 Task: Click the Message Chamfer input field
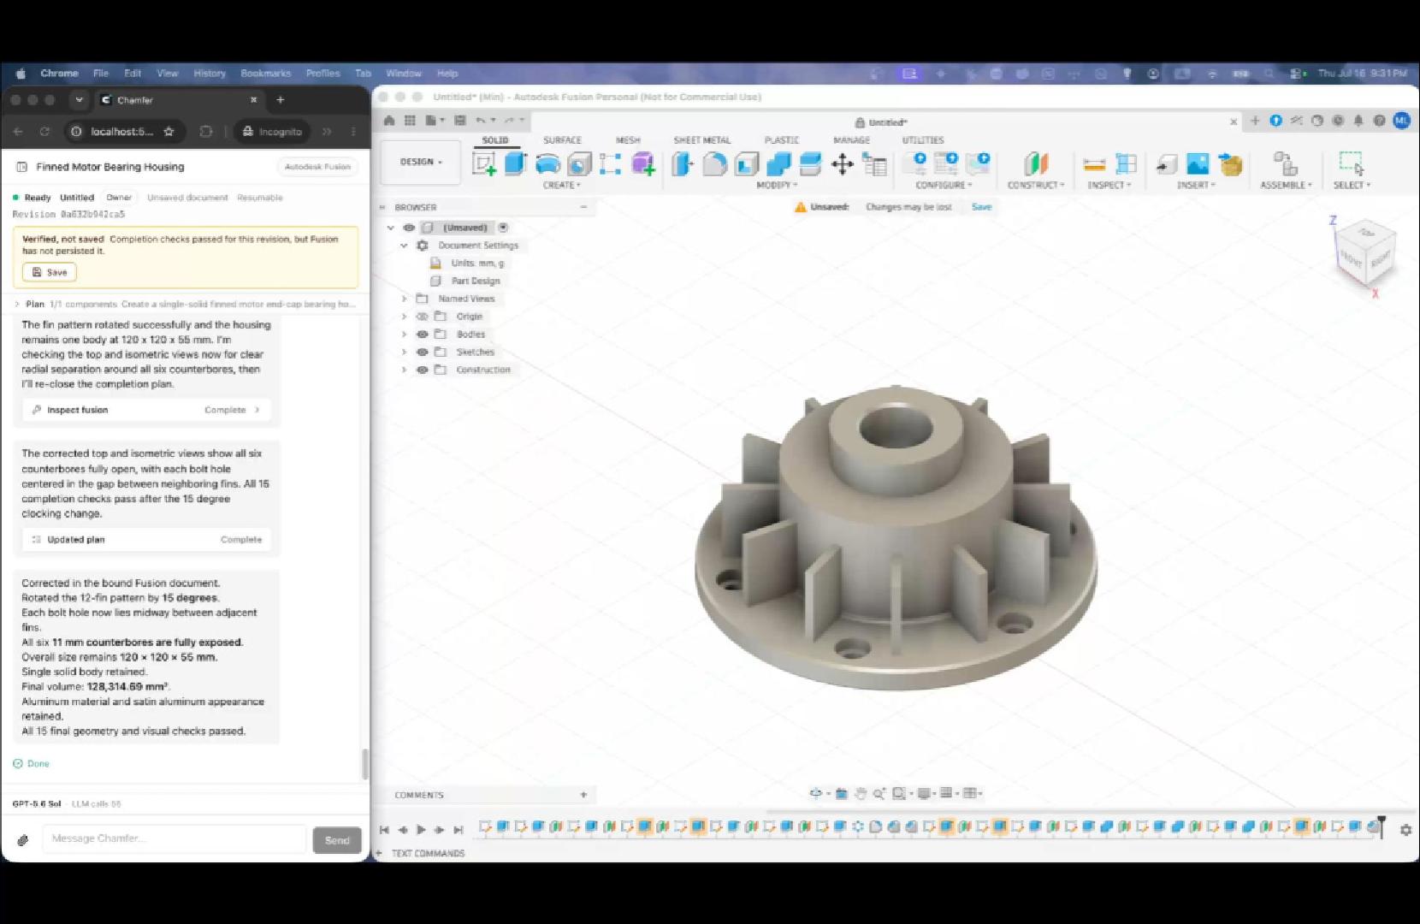174,838
